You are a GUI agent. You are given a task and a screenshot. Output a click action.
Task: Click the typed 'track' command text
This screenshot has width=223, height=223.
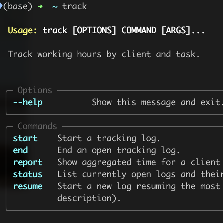pyautogui.click(x=74, y=6)
